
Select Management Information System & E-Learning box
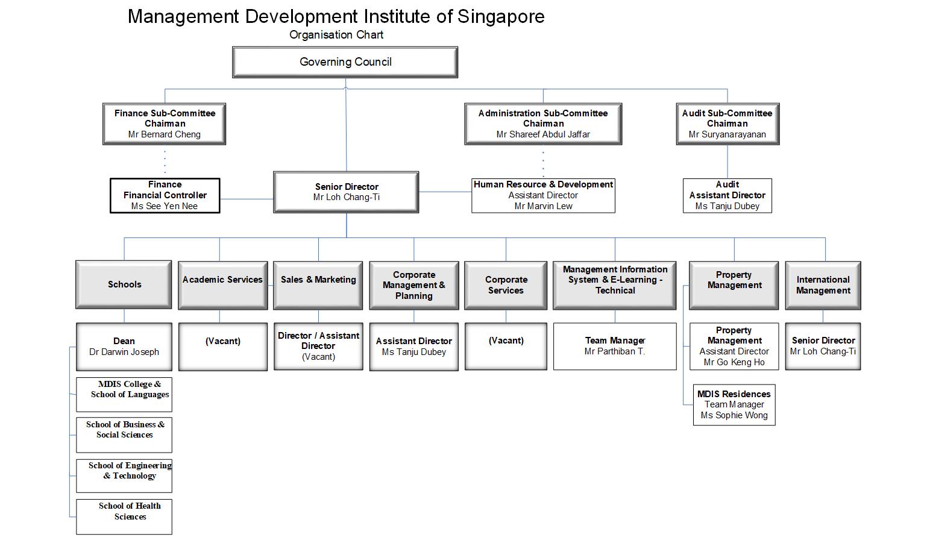pyautogui.click(x=615, y=285)
